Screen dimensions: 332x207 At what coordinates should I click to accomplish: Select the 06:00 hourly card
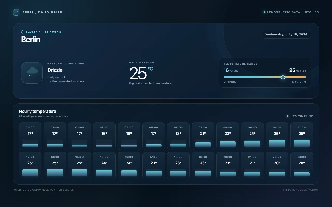tap(178, 136)
